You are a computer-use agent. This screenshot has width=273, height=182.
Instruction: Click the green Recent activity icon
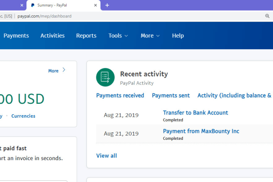click(x=105, y=77)
